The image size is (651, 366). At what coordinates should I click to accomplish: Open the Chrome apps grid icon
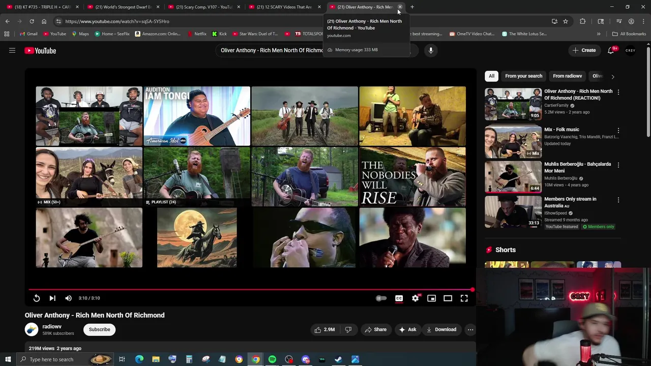[7, 34]
